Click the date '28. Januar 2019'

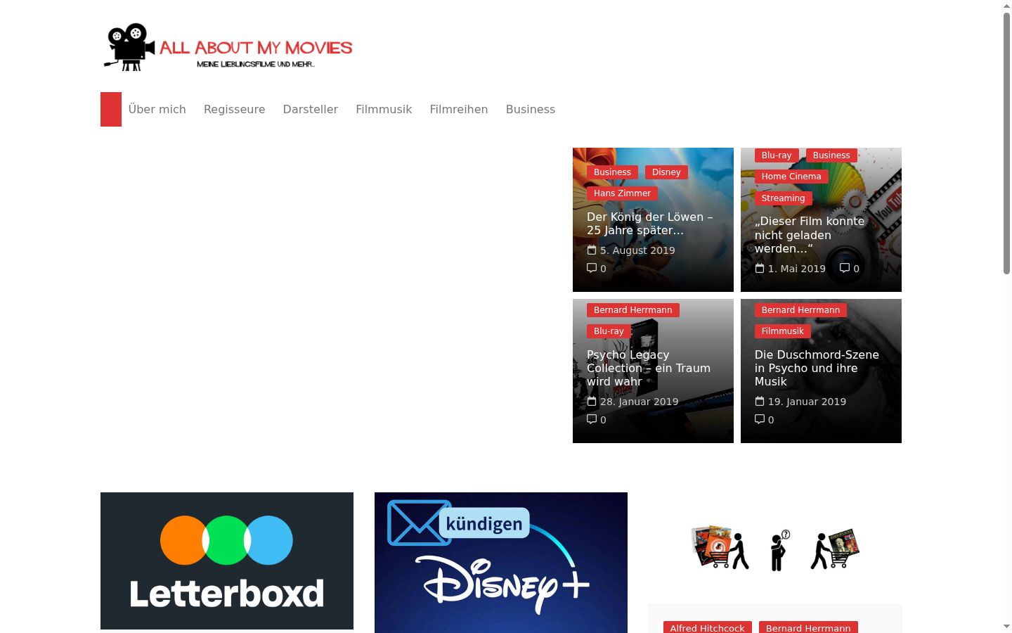tap(640, 402)
